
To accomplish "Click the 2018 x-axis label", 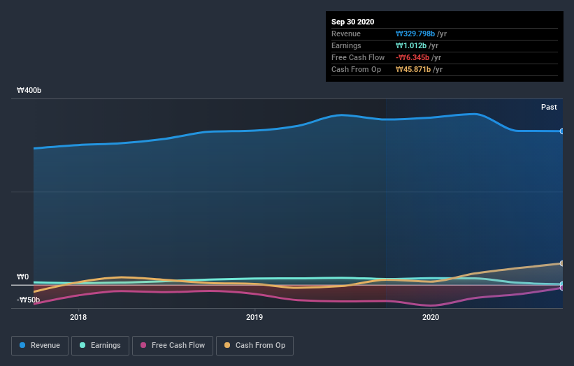I will (x=78, y=317).
